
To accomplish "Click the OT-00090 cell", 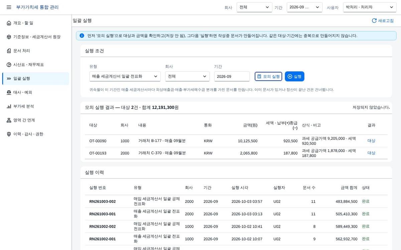I will pyautogui.click(x=98, y=141).
